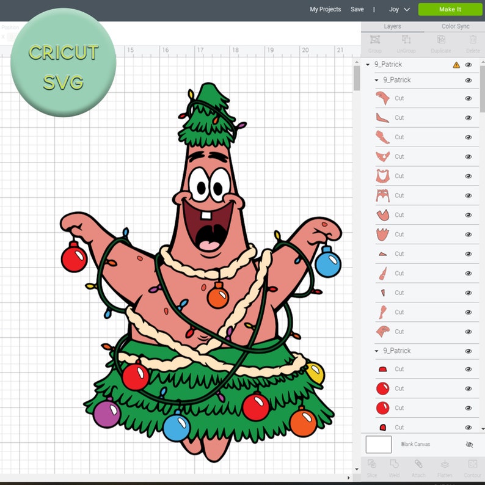This screenshot has width=485, height=485.
Task: Click the blue ornament in Patrick's right hand
Action: [328, 261]
